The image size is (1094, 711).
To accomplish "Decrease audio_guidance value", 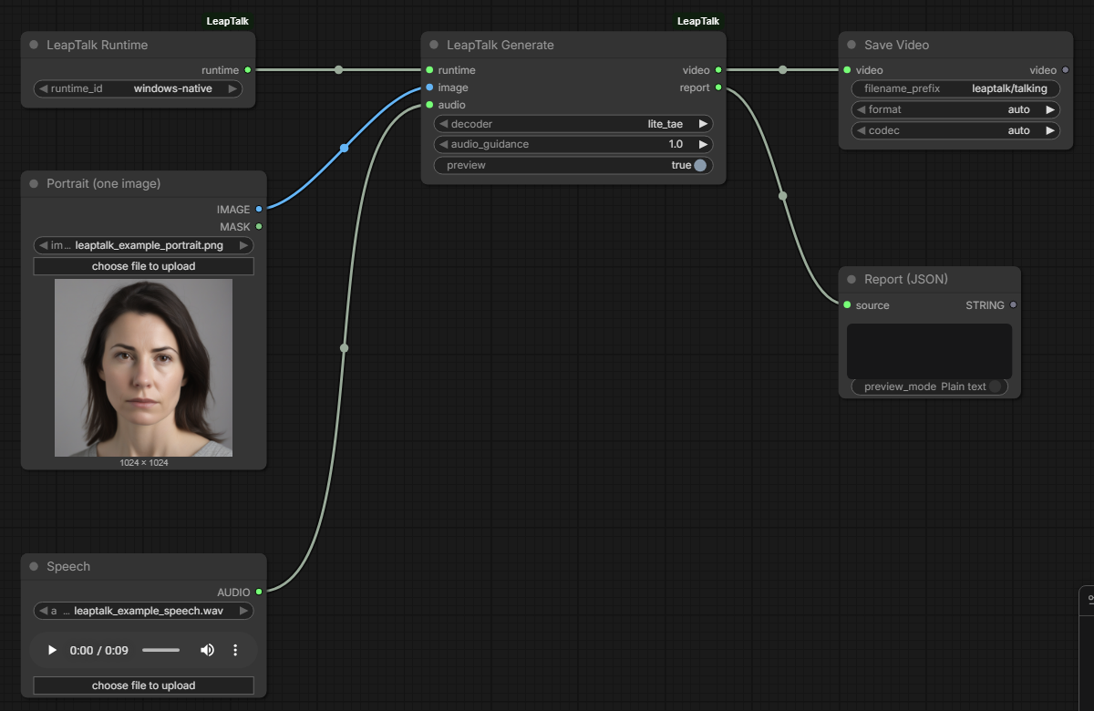I will tap(443, 144).
